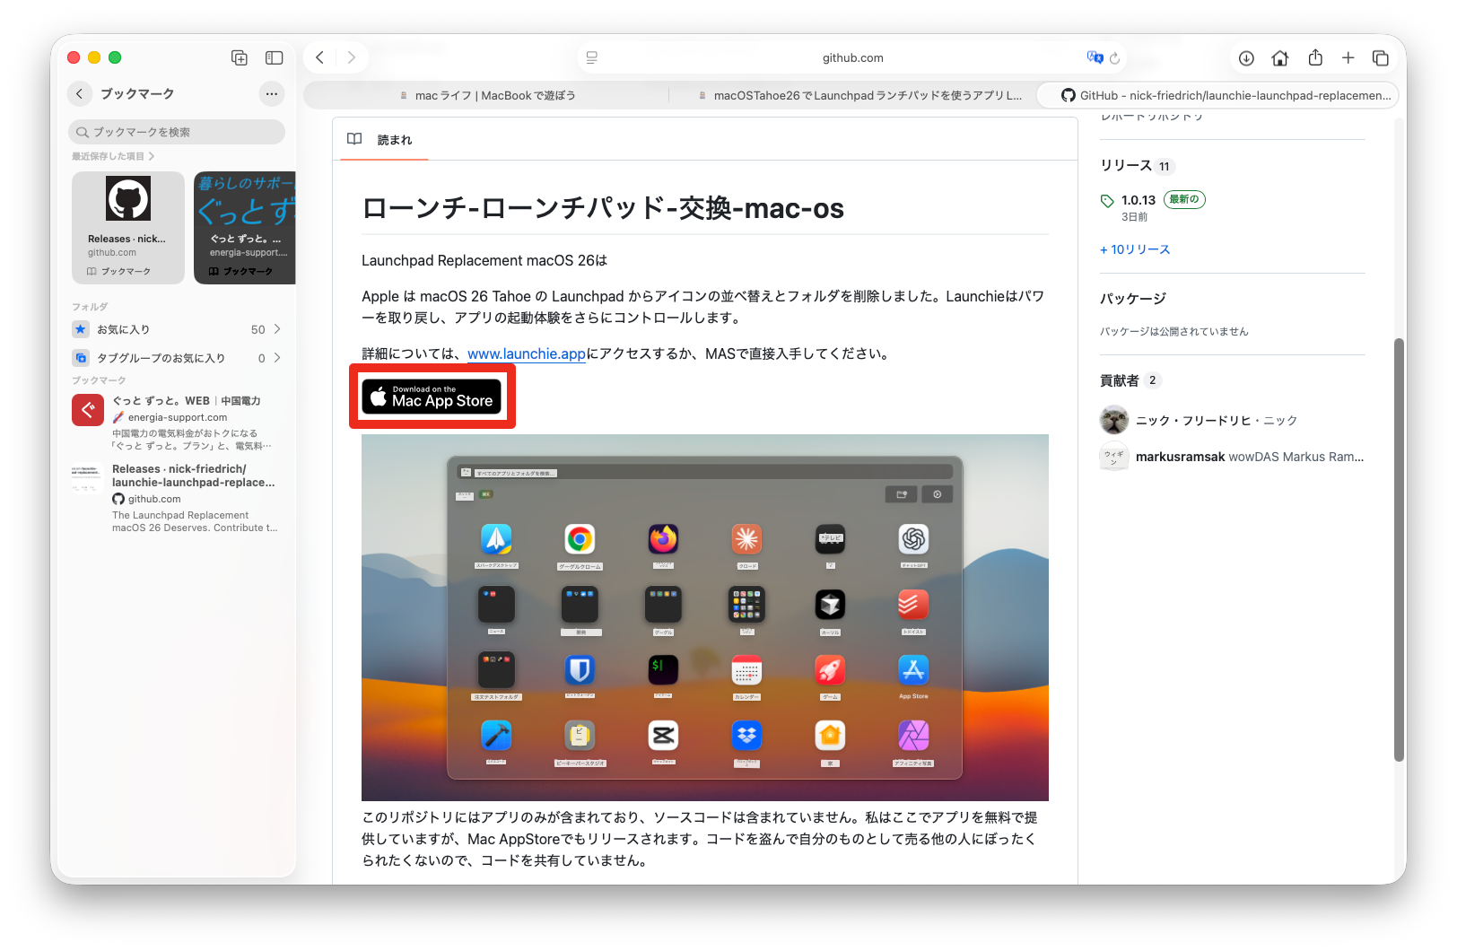Click the page vertical scrollbar
1457x951 pixels.
(1398, 549)
